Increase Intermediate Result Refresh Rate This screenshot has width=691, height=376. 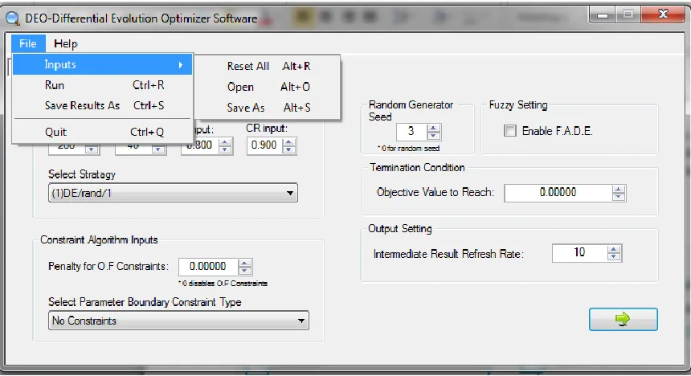tap(613, 250)
